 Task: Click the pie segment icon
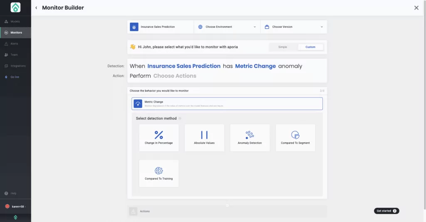(295, 135)
